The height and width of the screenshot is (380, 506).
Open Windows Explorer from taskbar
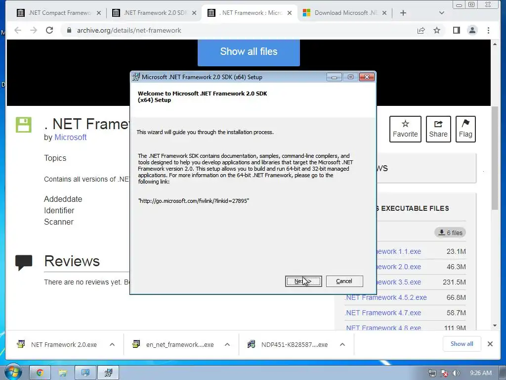pyautogui.click(x=62, y=373)
